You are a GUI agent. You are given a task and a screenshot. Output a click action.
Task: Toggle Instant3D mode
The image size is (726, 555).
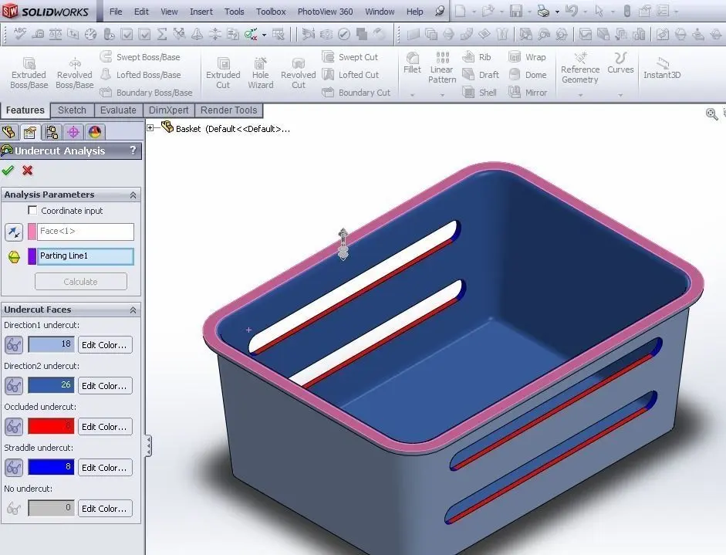662,68
